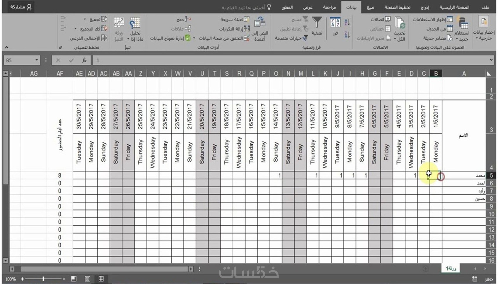Switch to the إدراج insert tab

[x=425, y=7]
